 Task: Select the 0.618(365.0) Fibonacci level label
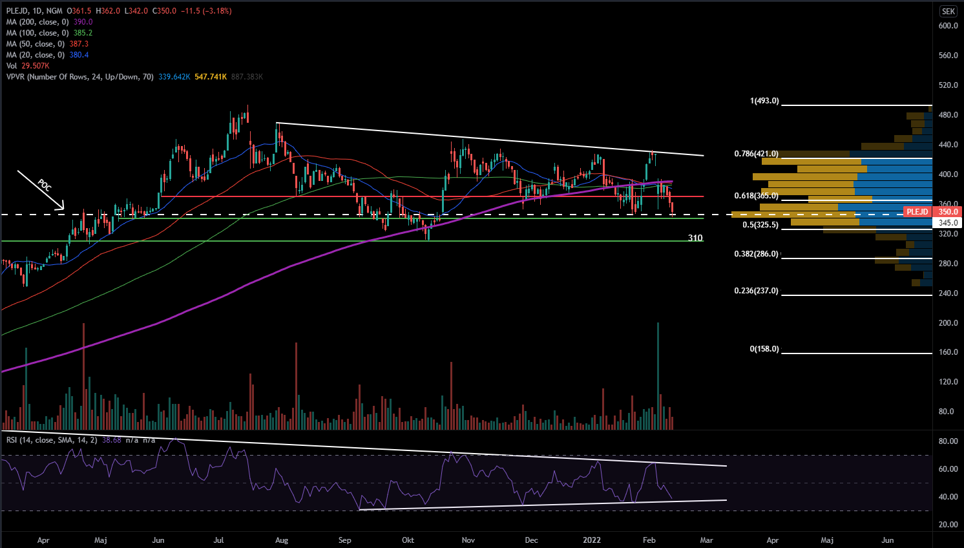point(756,196)
